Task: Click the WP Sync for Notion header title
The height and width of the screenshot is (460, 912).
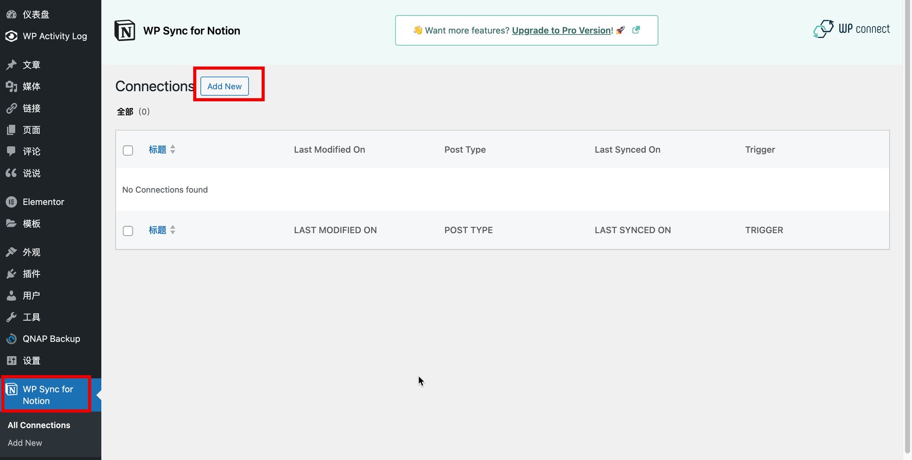Action: [x=192, y=31]
